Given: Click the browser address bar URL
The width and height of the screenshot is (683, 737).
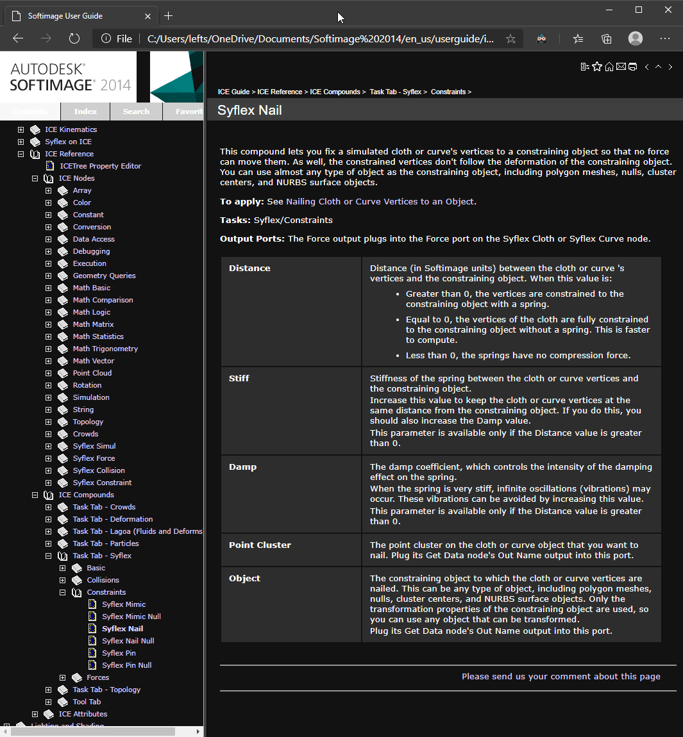Looking at the screenshot, I should (320, 38).
